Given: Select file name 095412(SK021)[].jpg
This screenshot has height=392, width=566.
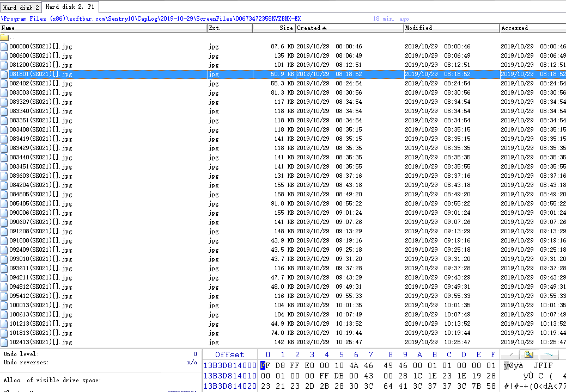Looking at the screenshot, I should 41,296.
